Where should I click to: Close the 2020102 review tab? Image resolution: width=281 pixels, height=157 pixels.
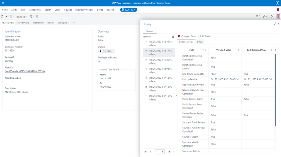(x=135, y=10)
